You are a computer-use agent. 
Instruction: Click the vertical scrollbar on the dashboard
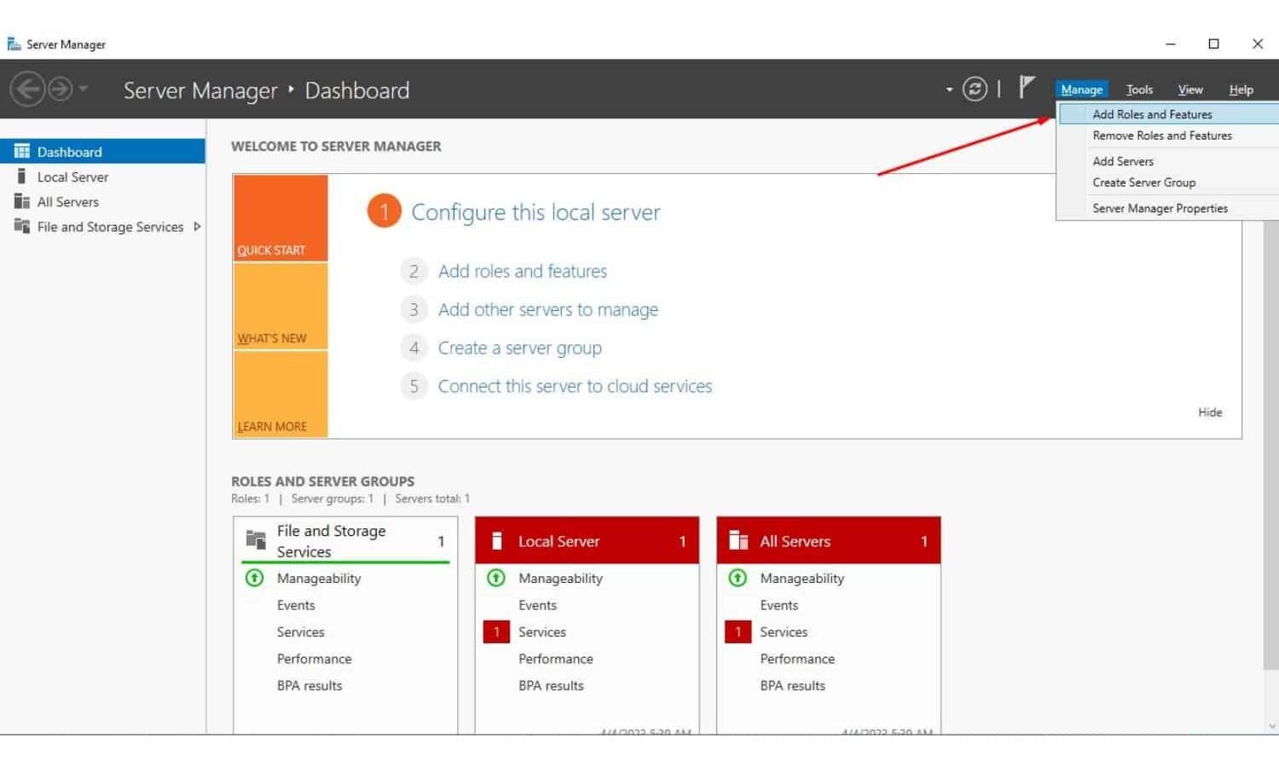[x=1271, y=443]
